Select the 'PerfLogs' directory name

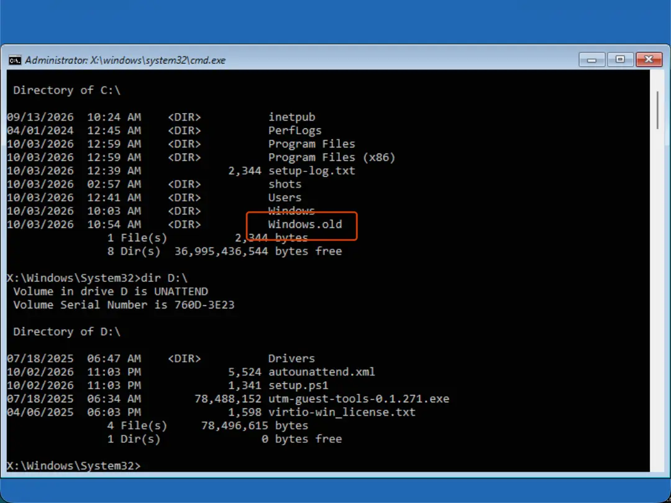pos(295,130)
